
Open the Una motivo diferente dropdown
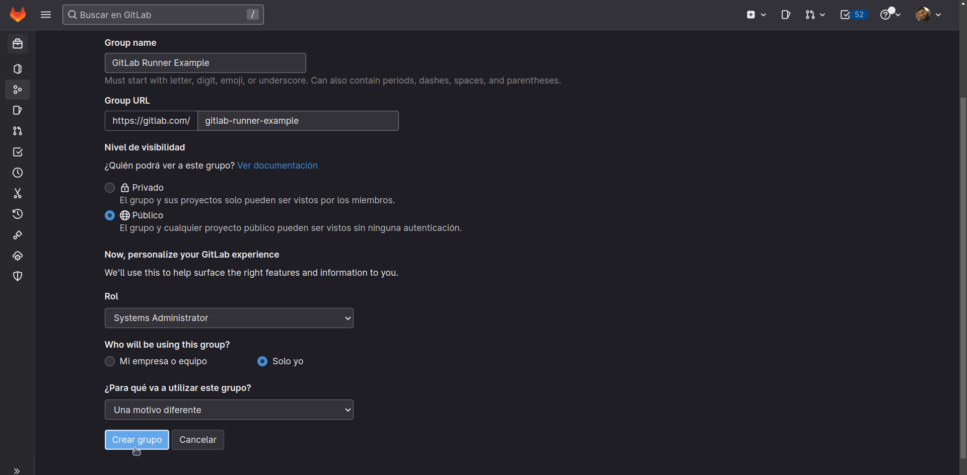coord(229,410)
